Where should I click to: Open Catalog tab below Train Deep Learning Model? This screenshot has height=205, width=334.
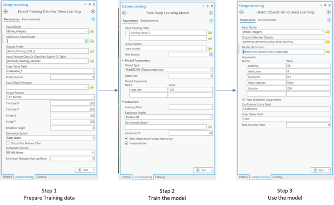click(x=160, y=177)
